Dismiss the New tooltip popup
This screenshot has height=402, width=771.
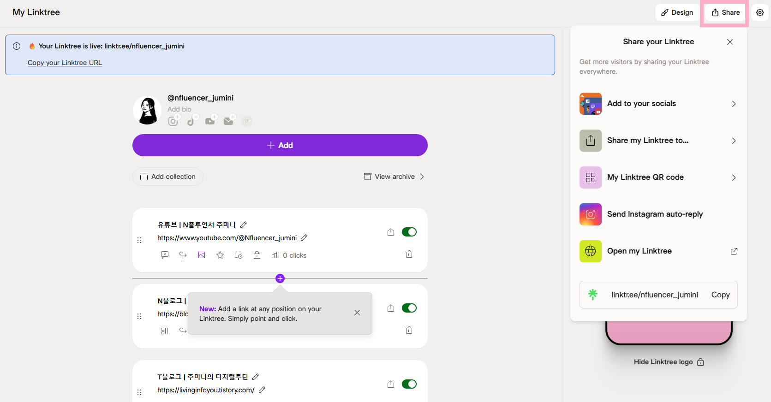coord(357,313)
